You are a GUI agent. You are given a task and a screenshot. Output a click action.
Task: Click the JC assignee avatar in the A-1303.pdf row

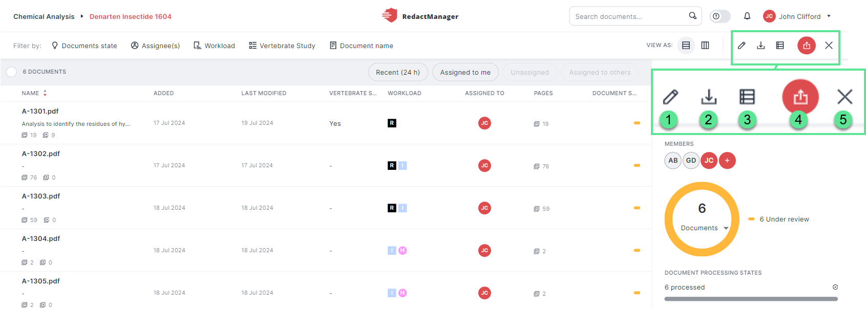(484, 208)
